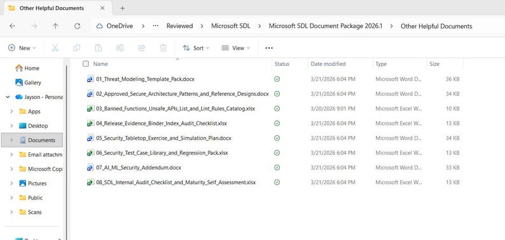Select 04_Release_Evidence_Binder_Index_Audit_Checklist.xlsx filename

click(162, 123)
